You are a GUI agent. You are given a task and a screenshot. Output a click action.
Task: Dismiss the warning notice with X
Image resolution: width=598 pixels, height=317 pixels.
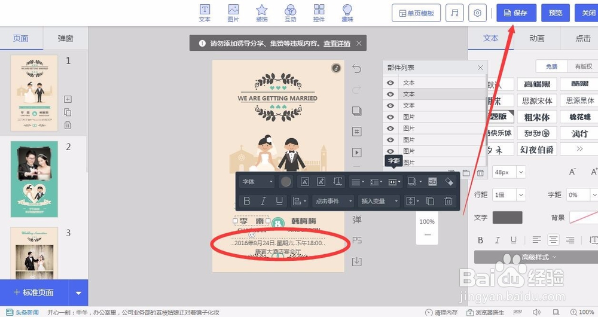[x=359, y=44]
